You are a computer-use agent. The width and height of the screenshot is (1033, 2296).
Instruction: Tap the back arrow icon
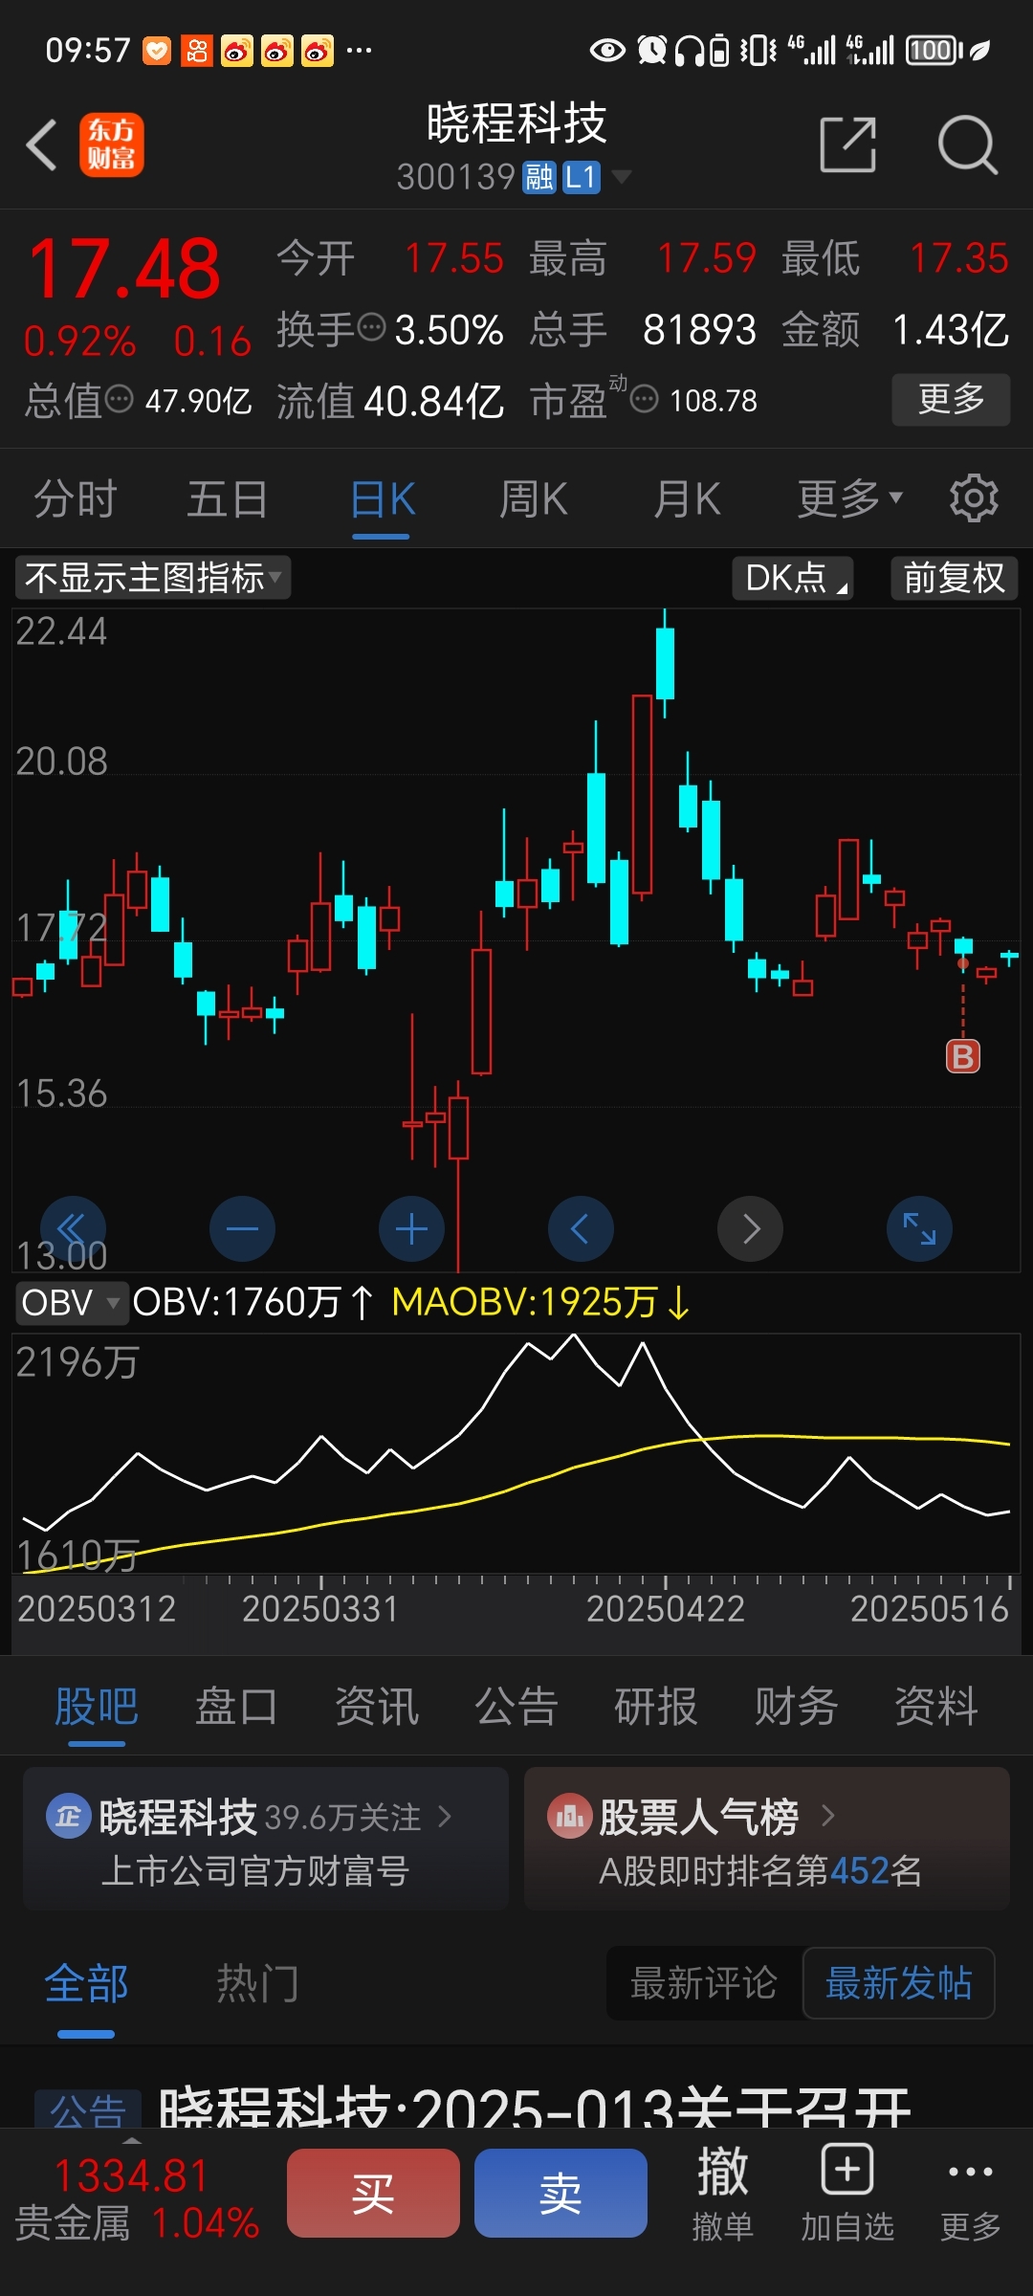(x=42, y=145)
